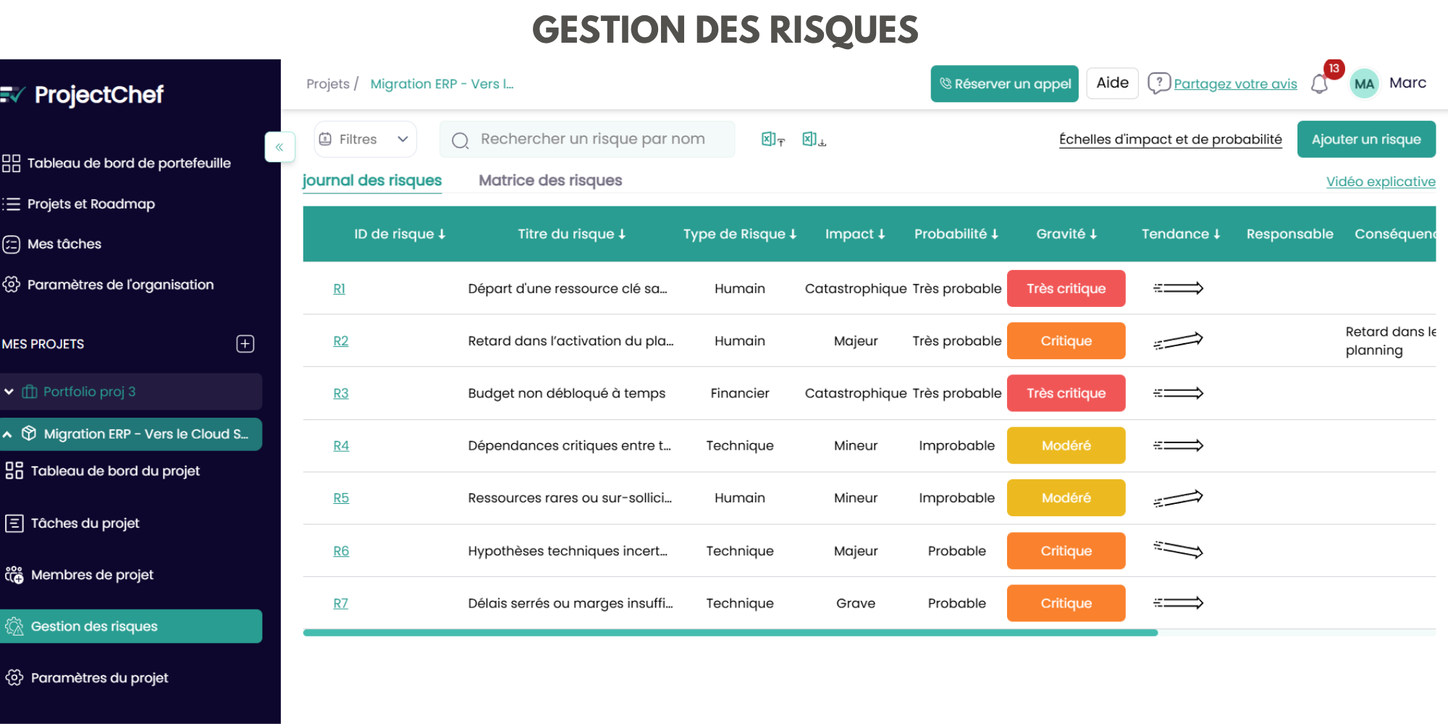This screenshot has height=724, width=1448.
Task: Click the Gestion des risques icon
Action: (14, 626)
